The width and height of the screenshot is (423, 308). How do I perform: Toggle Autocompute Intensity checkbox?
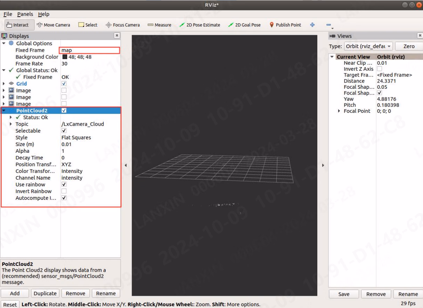click(64, 198)
